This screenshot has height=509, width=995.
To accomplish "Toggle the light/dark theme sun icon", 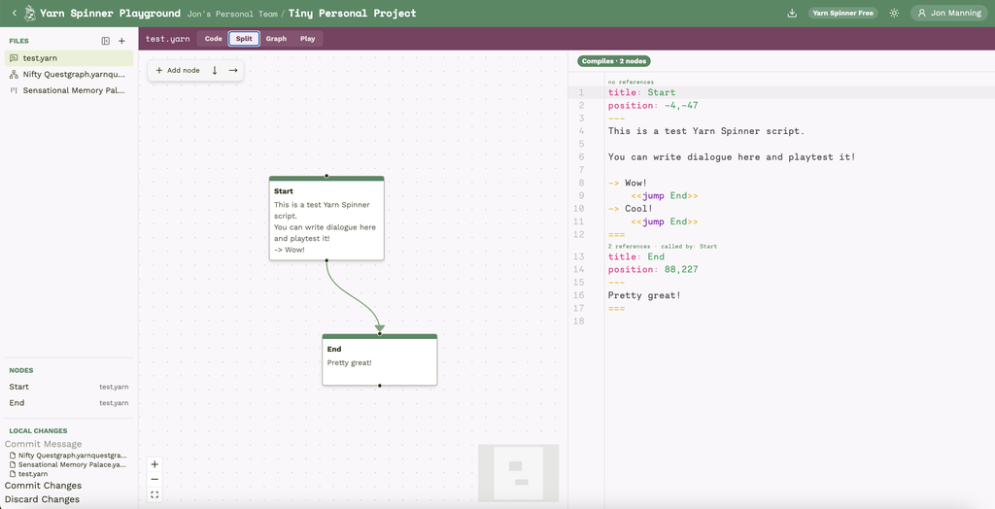I will pyautogui.click(x=894, y=13).
